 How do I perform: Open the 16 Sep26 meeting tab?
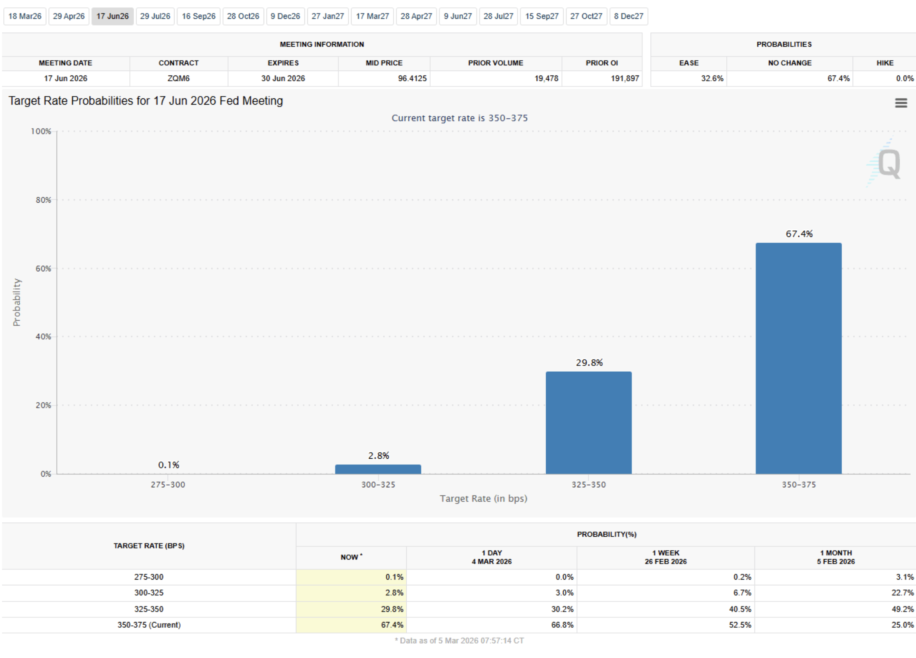[199, 16]
